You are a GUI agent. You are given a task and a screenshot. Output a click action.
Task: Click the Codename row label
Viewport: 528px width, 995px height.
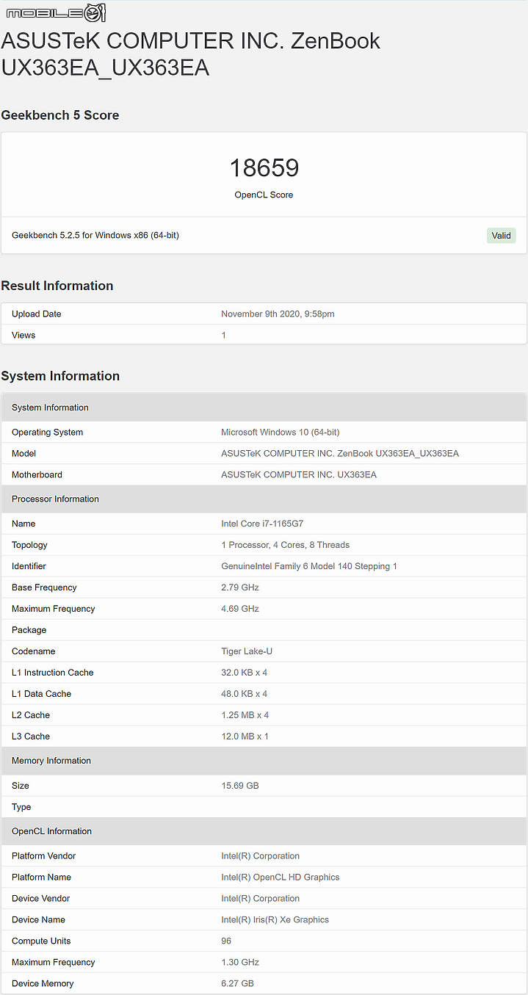click(34, 652)
